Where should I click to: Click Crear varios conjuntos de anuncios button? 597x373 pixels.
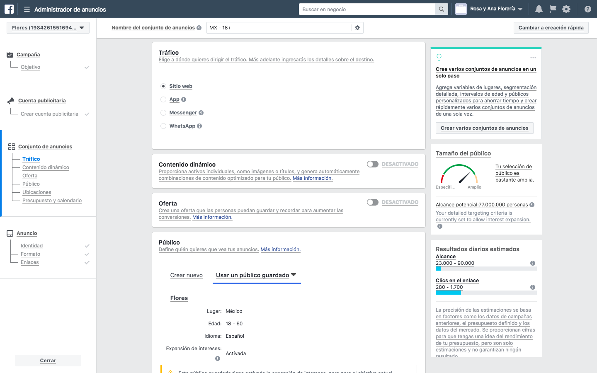(x=485, y=128)
